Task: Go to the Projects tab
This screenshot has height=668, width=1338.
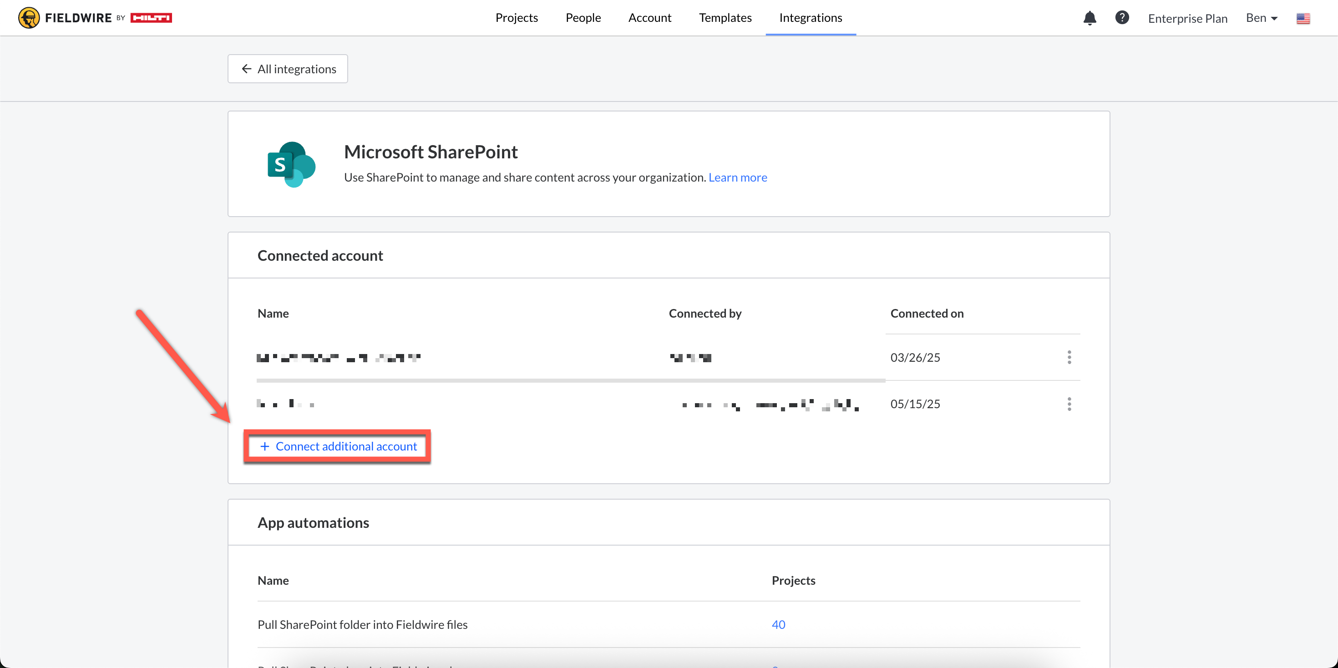Action: pos(516,18)
